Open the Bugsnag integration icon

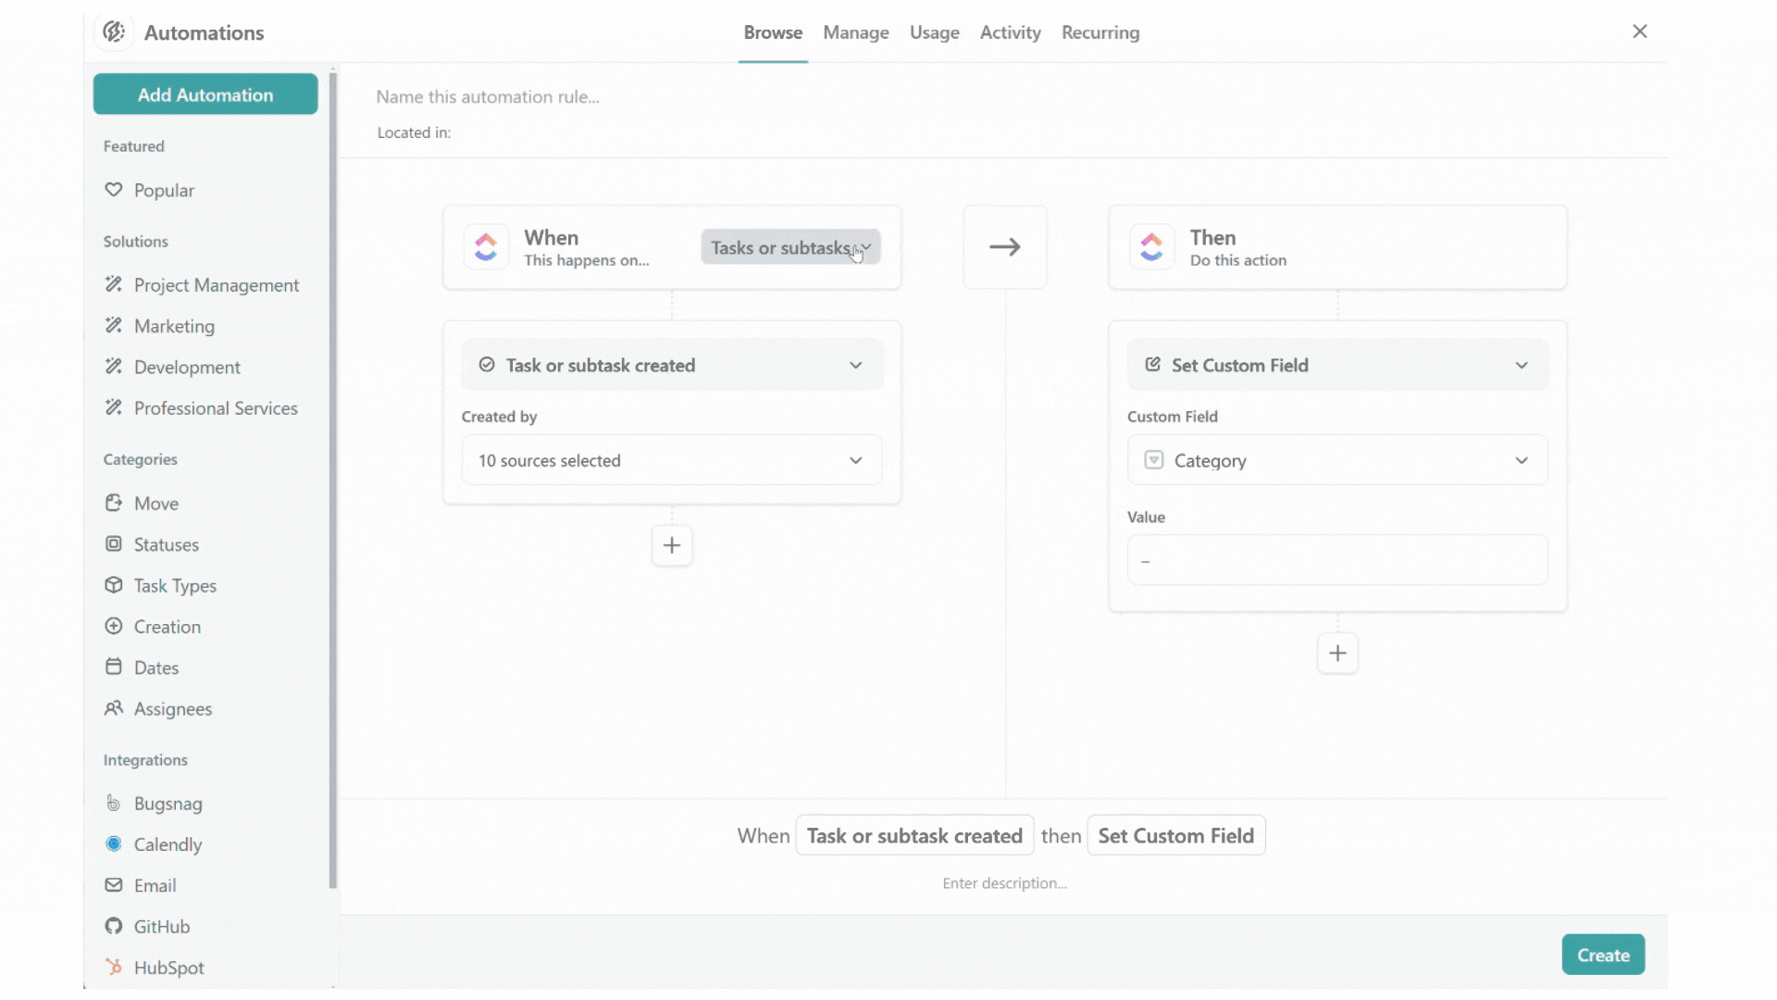[x=113, y=803]
